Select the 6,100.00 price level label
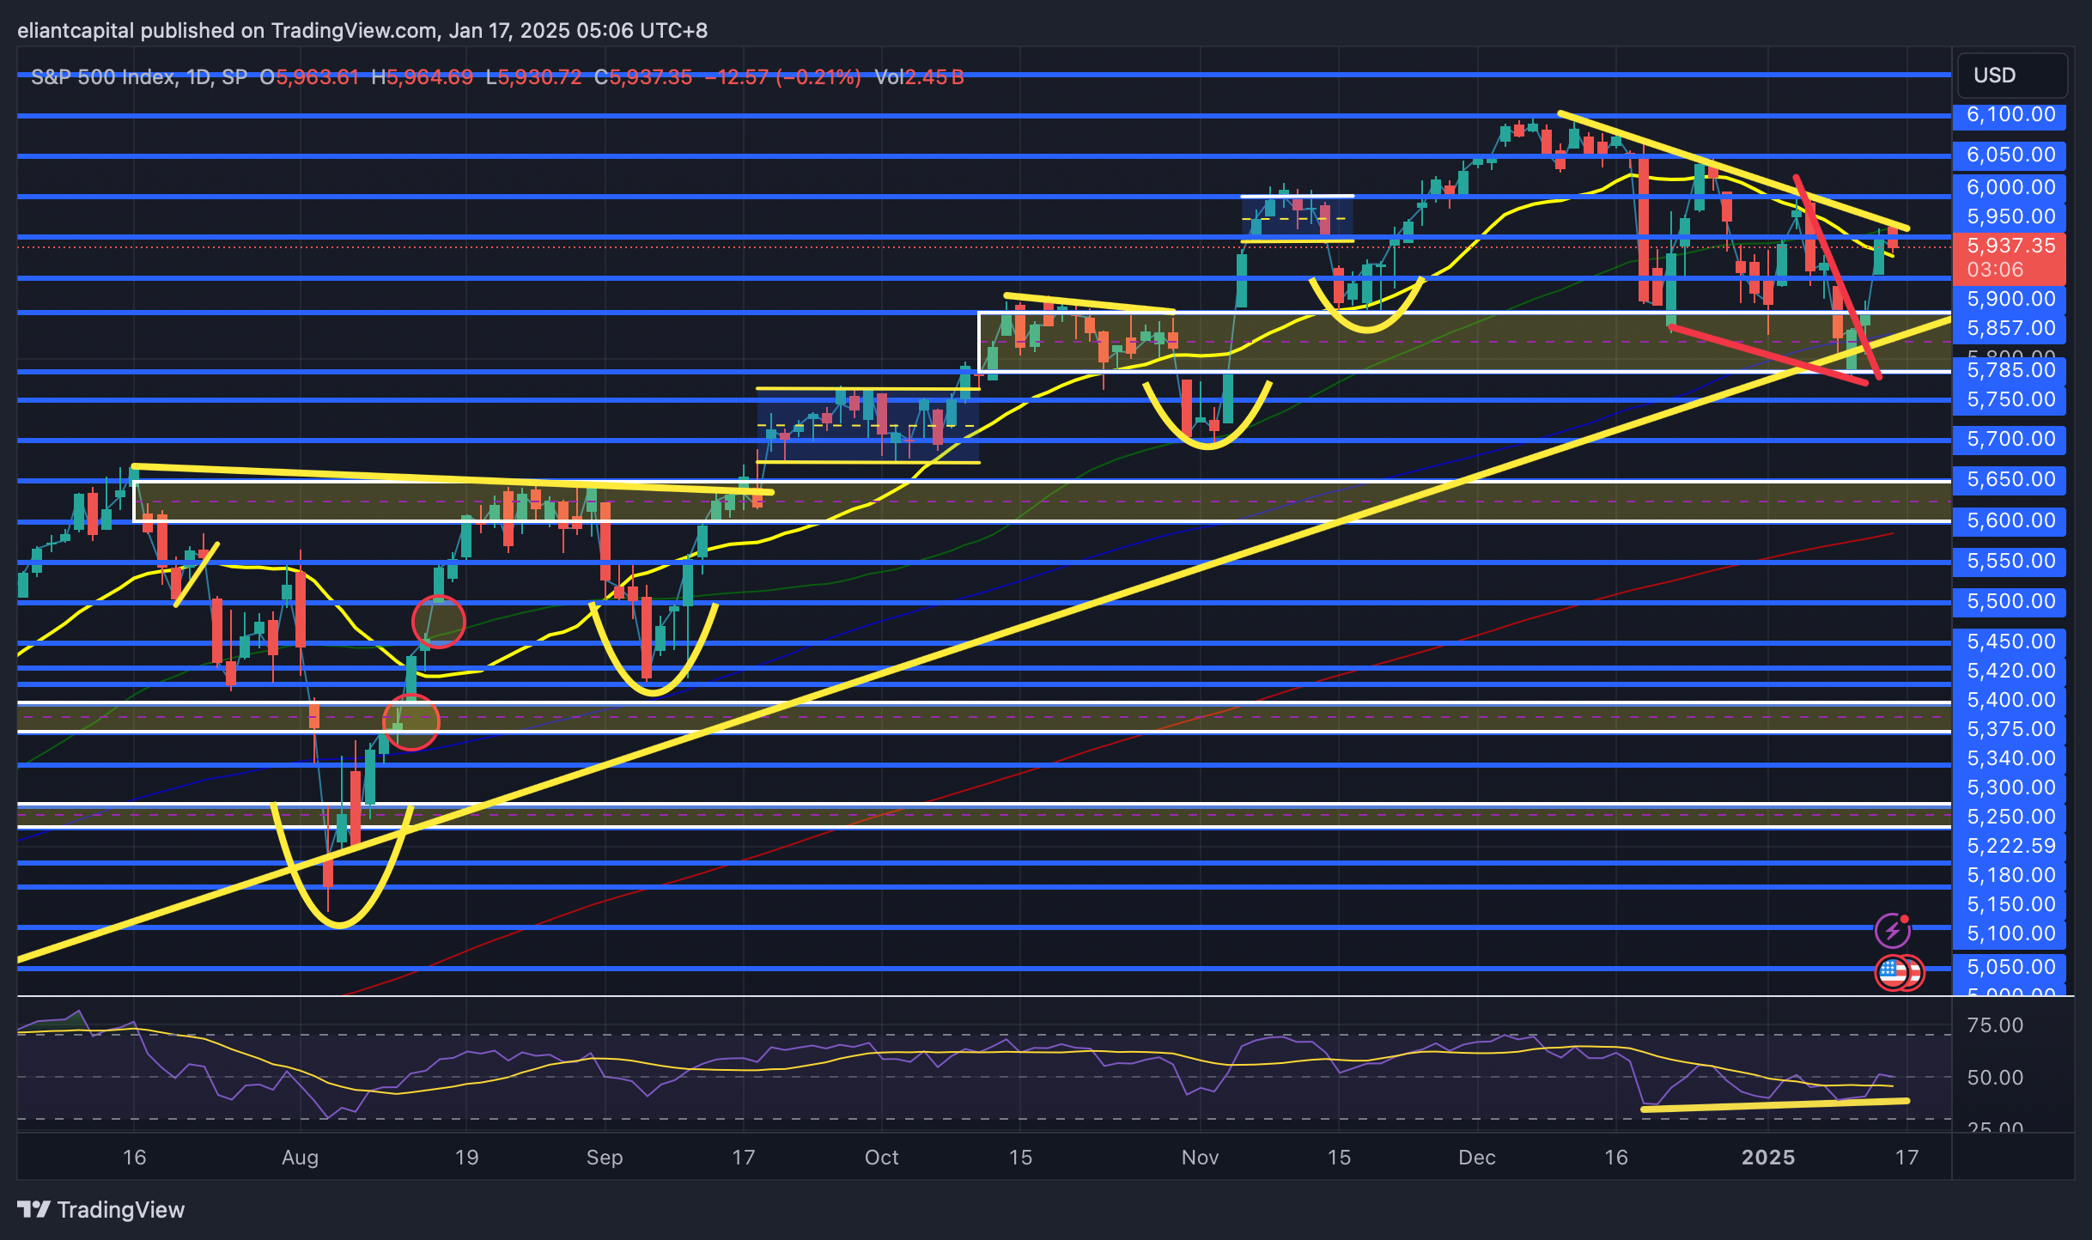 pyautogui.click(x=2010, y=115)
